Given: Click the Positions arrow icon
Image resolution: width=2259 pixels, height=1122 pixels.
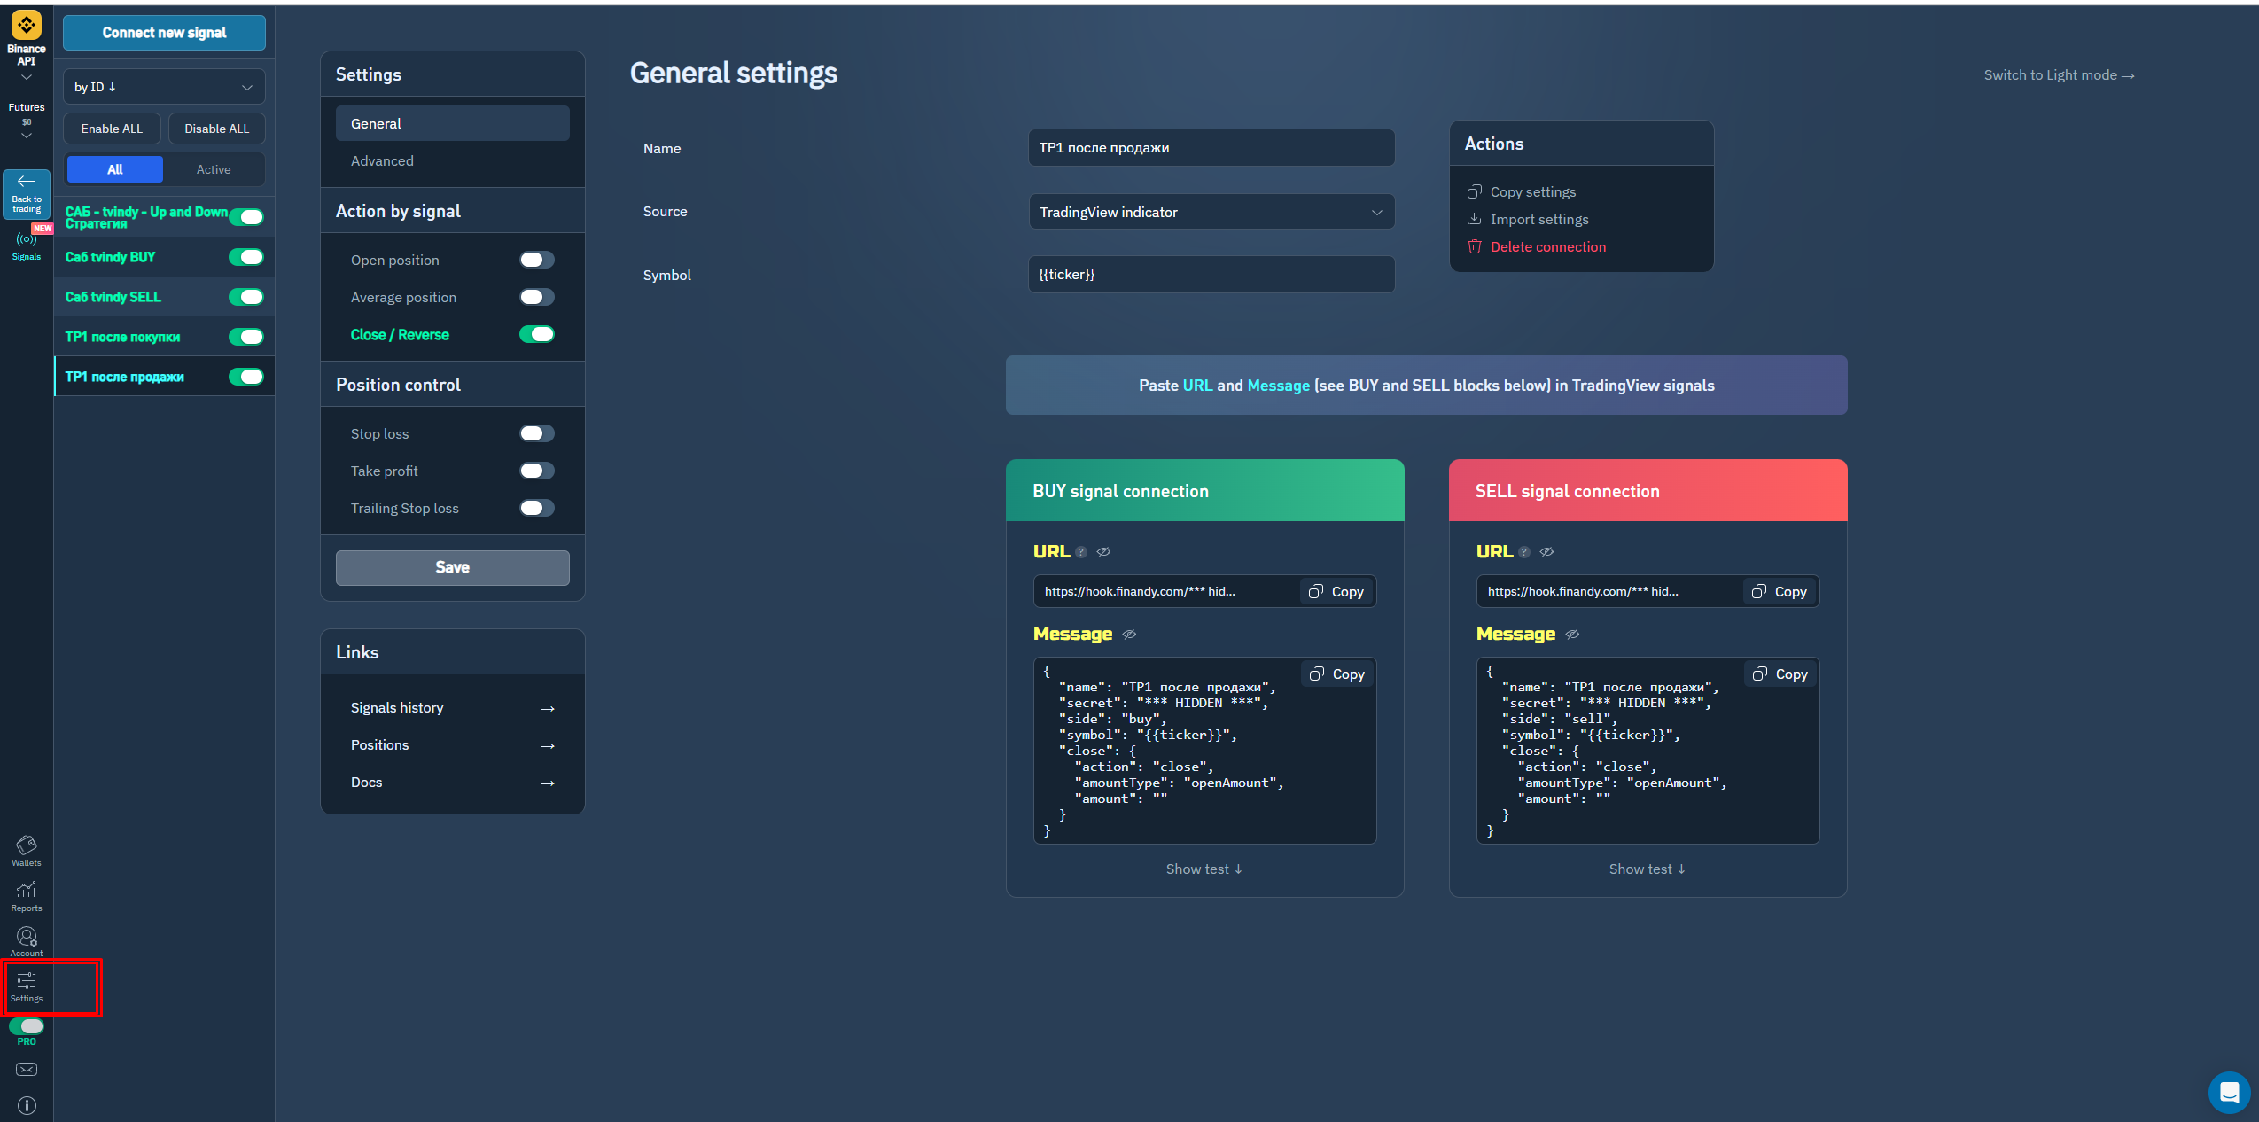Looking at the screenshot, I should (548, 746).
